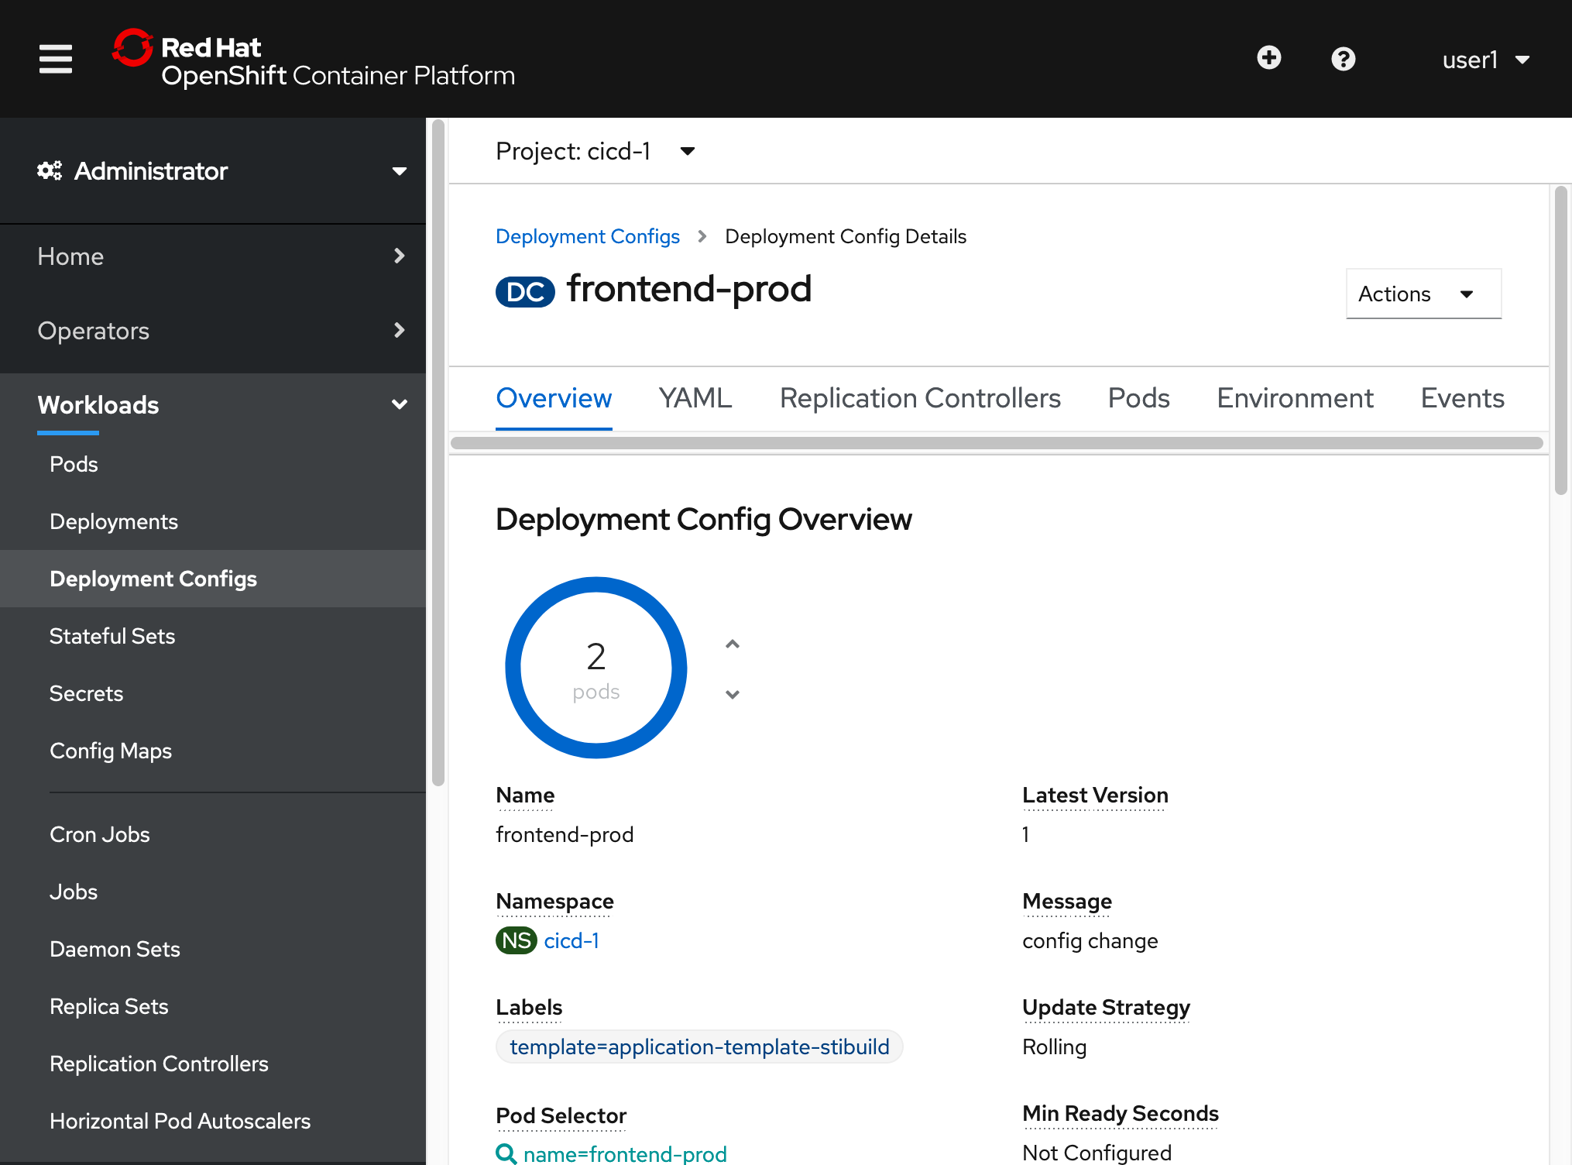Click the sidebar vertical scrollbar

coord(438,453)
